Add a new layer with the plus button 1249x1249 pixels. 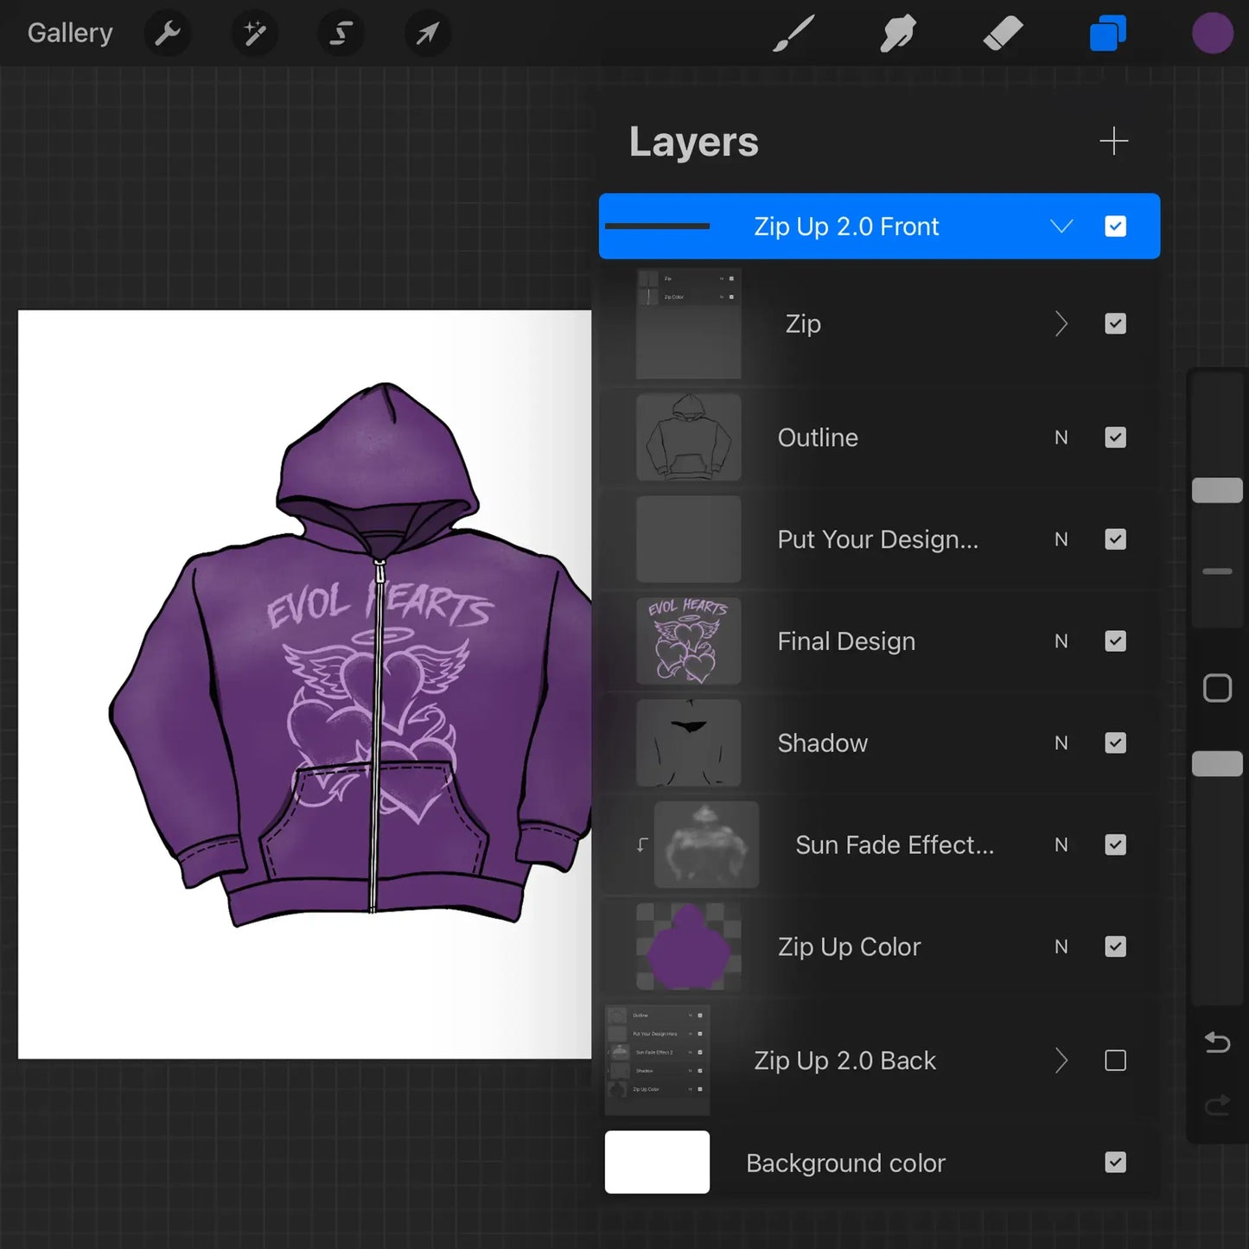click(1114, 140)
